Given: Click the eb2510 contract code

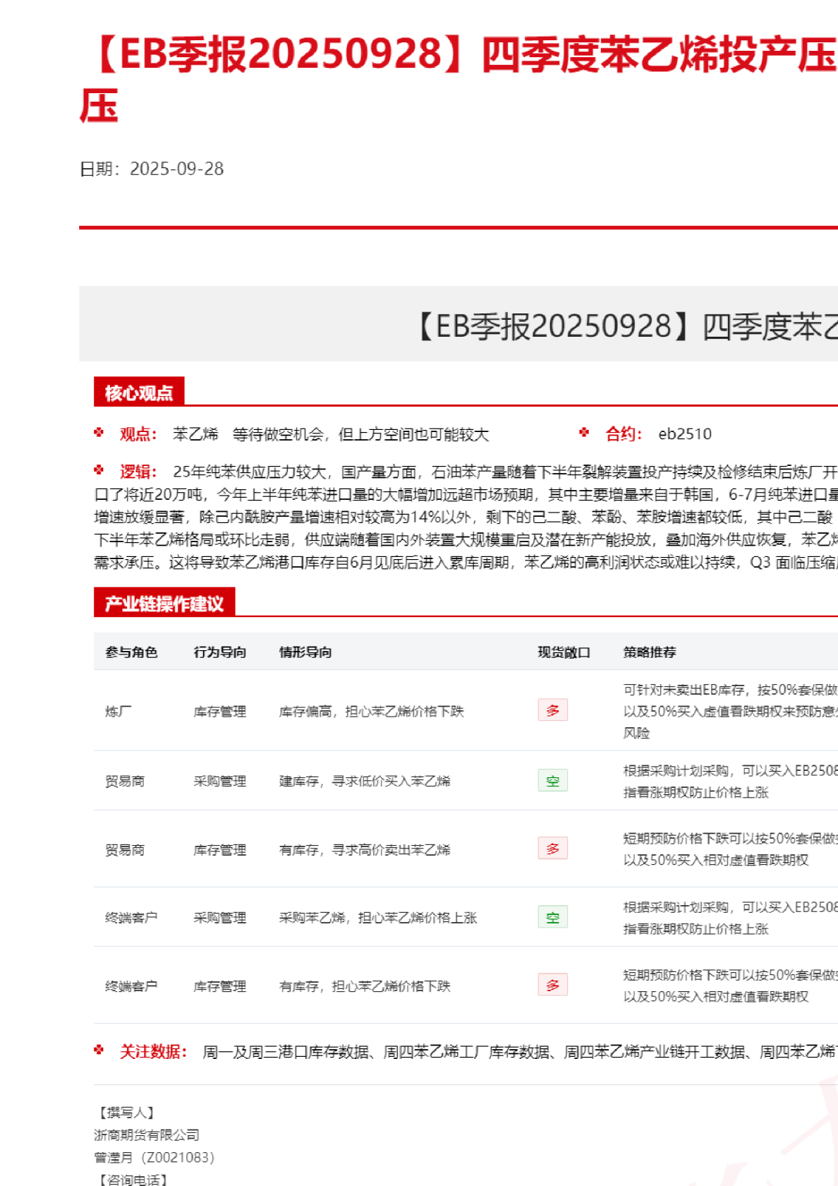Looking at the screenshot, I should pos(684,434).
